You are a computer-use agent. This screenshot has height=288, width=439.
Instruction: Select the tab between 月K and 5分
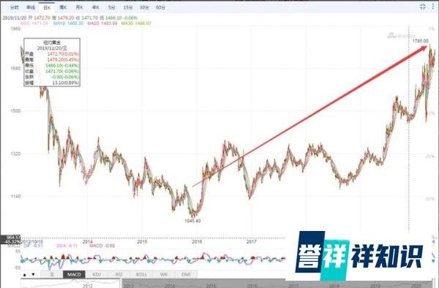tap(96, 7)
